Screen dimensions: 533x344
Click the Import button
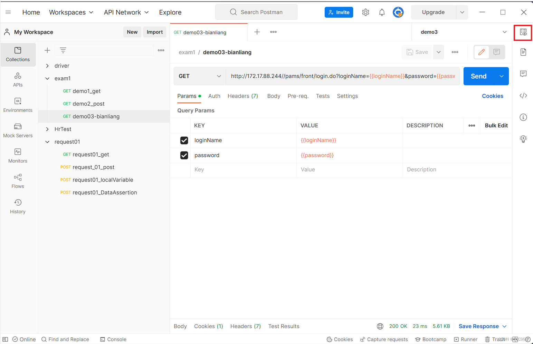tap(155, 32)
